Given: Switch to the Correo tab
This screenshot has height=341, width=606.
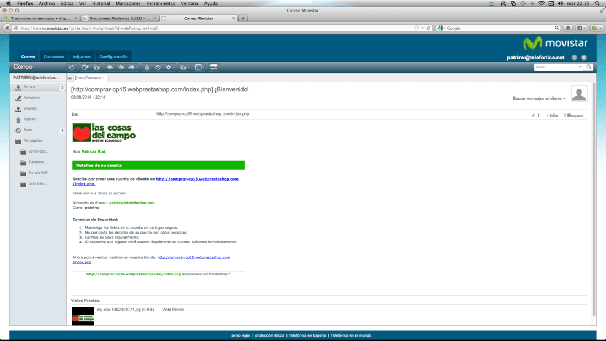Looking at the screenshot, I should point(28,56).
